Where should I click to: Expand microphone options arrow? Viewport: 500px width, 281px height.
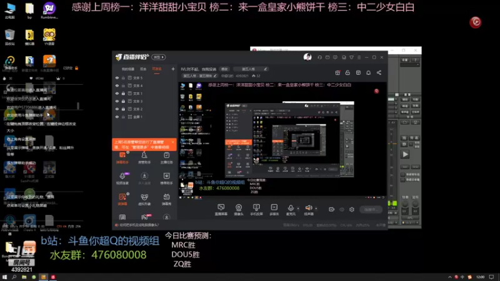[298, 209]
